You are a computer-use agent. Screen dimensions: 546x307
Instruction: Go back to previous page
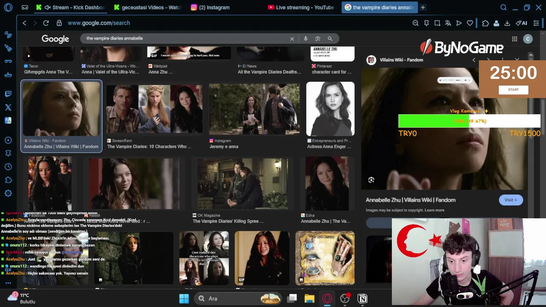coord(24,23)
